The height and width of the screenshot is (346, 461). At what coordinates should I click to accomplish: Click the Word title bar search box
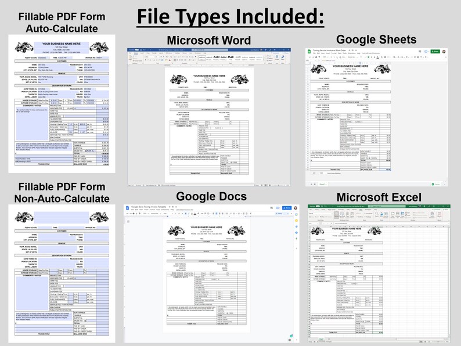click(x=211, y=50)
